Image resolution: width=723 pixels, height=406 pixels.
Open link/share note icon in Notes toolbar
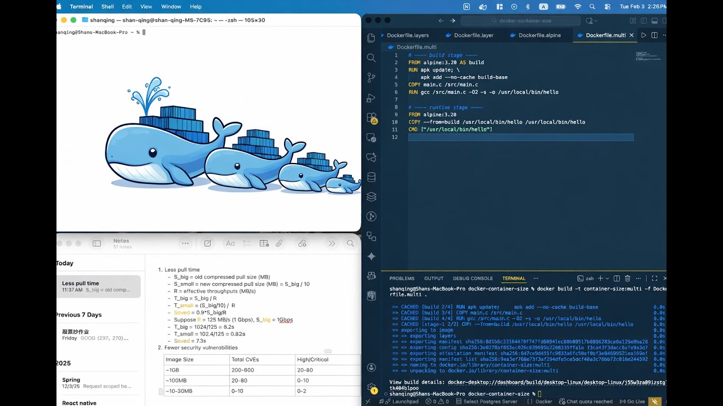[x=302, y=244]
